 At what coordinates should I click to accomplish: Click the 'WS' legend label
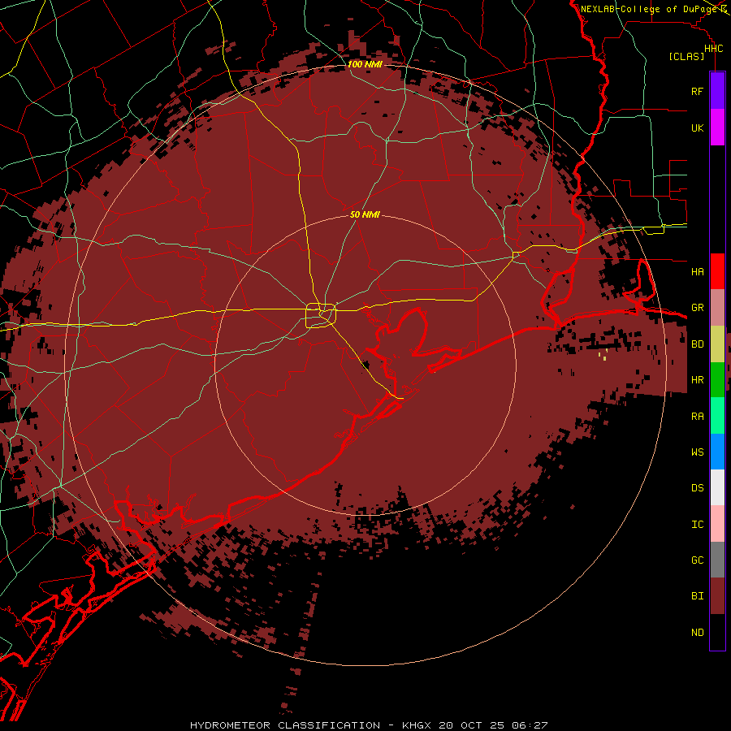(x=697, y=452)
